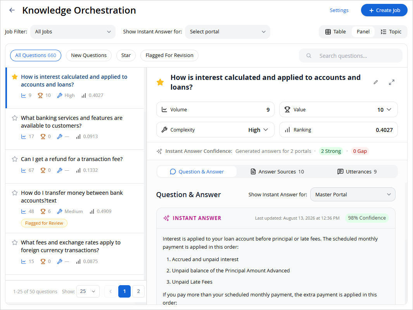Click the 2 Strong badge
The image size is (413, 310).
coord(331,151)
